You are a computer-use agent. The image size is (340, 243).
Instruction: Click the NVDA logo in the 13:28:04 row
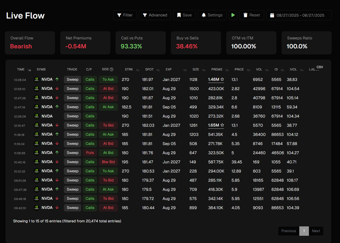coord(36,80)
